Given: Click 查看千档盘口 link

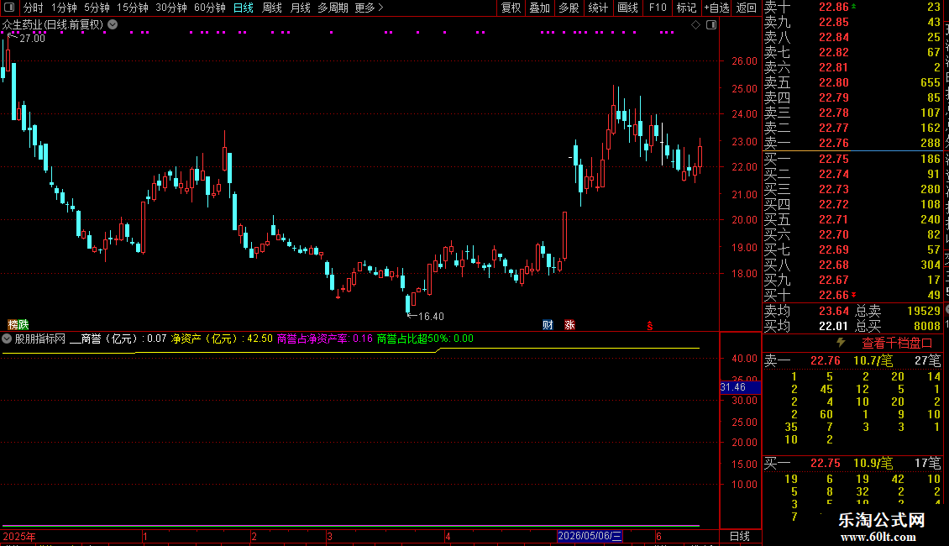Looking at the screenshot, I should [x=897, y=343].
